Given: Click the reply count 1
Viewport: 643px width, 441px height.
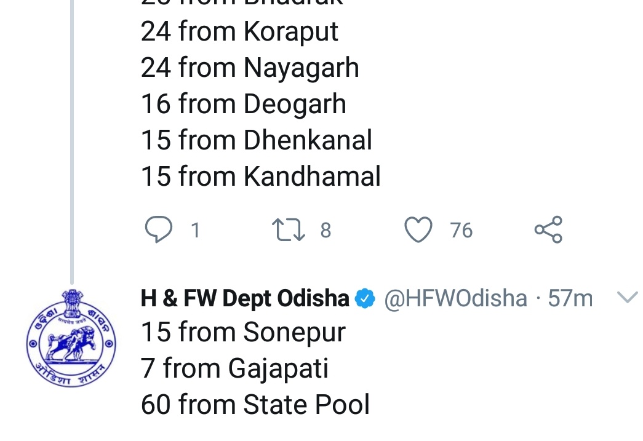Looking at the screenshot, I should pyautogui.click(x=195, y=231).
